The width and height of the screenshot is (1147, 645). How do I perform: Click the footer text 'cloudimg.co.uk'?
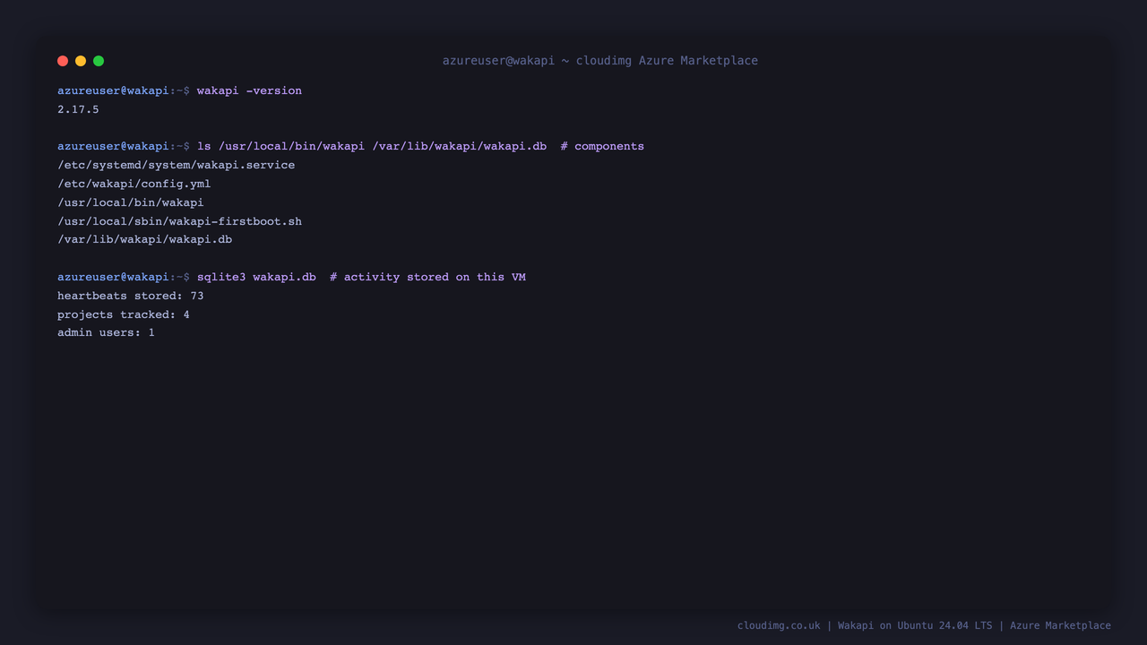point(779,625)
